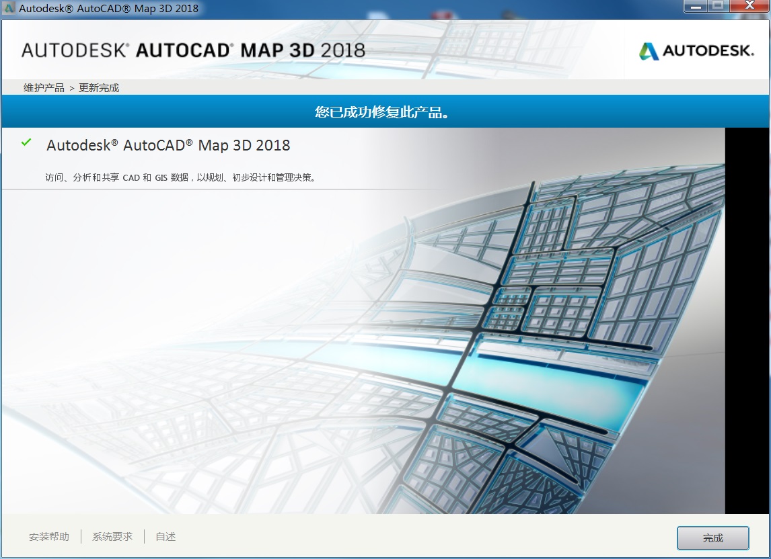Click the product name Autodesk AutoCAD Map 3D 2018
Viewport: 771px width, 559px height.
pos(168,145)
